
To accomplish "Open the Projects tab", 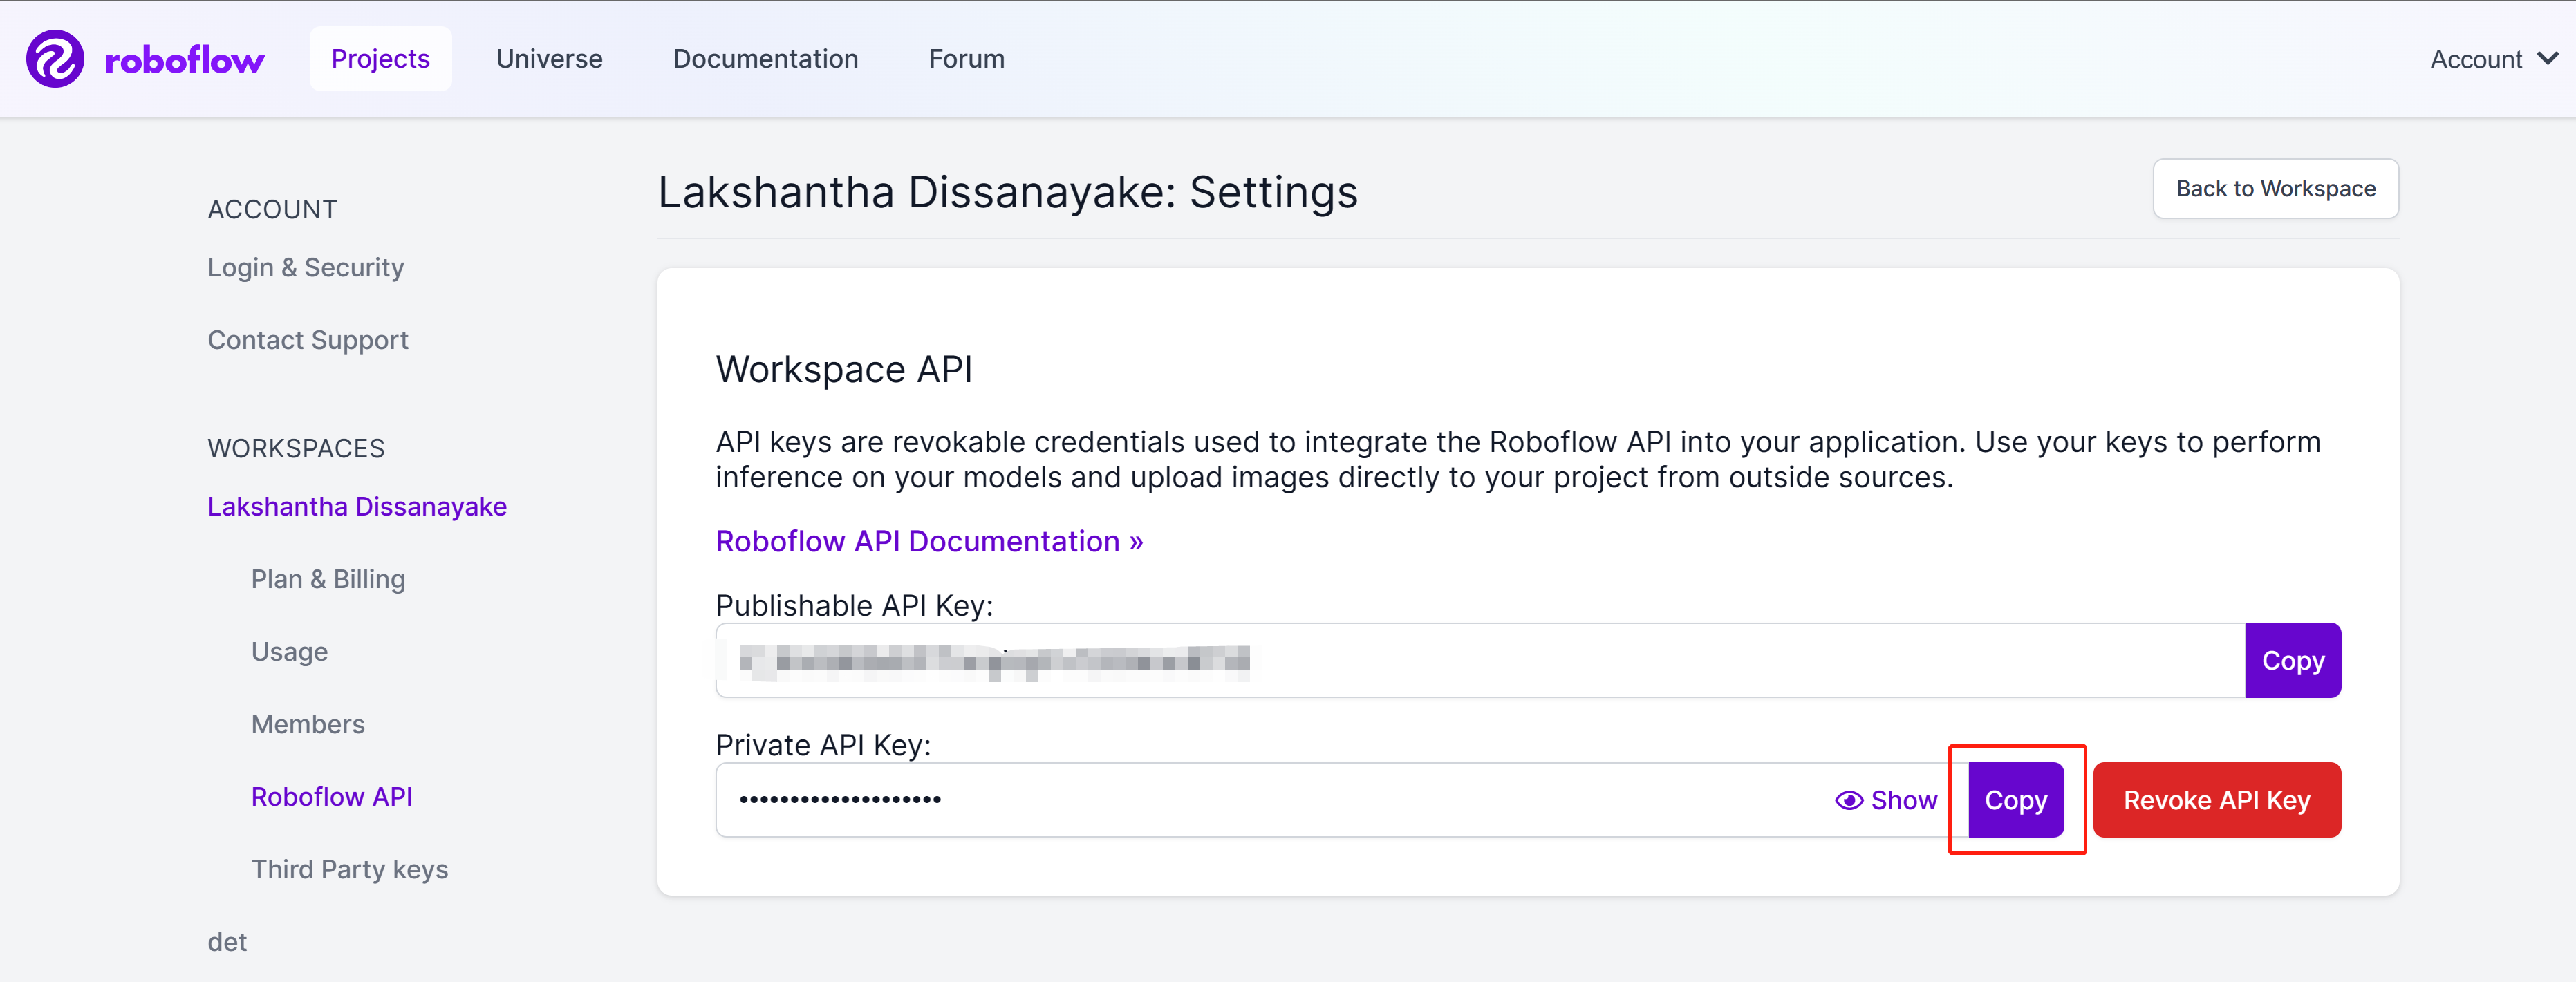I will [x=380, y=59].
